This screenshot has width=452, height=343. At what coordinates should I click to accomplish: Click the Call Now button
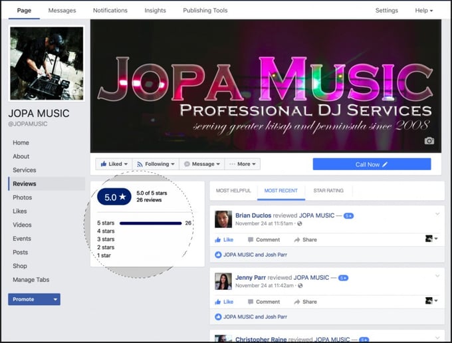(372, 164)
